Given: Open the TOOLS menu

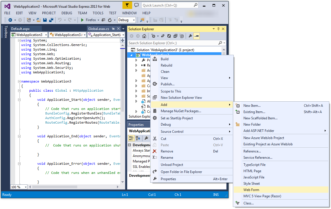Looking at the screenshot, I should click(x=98, y=13).
